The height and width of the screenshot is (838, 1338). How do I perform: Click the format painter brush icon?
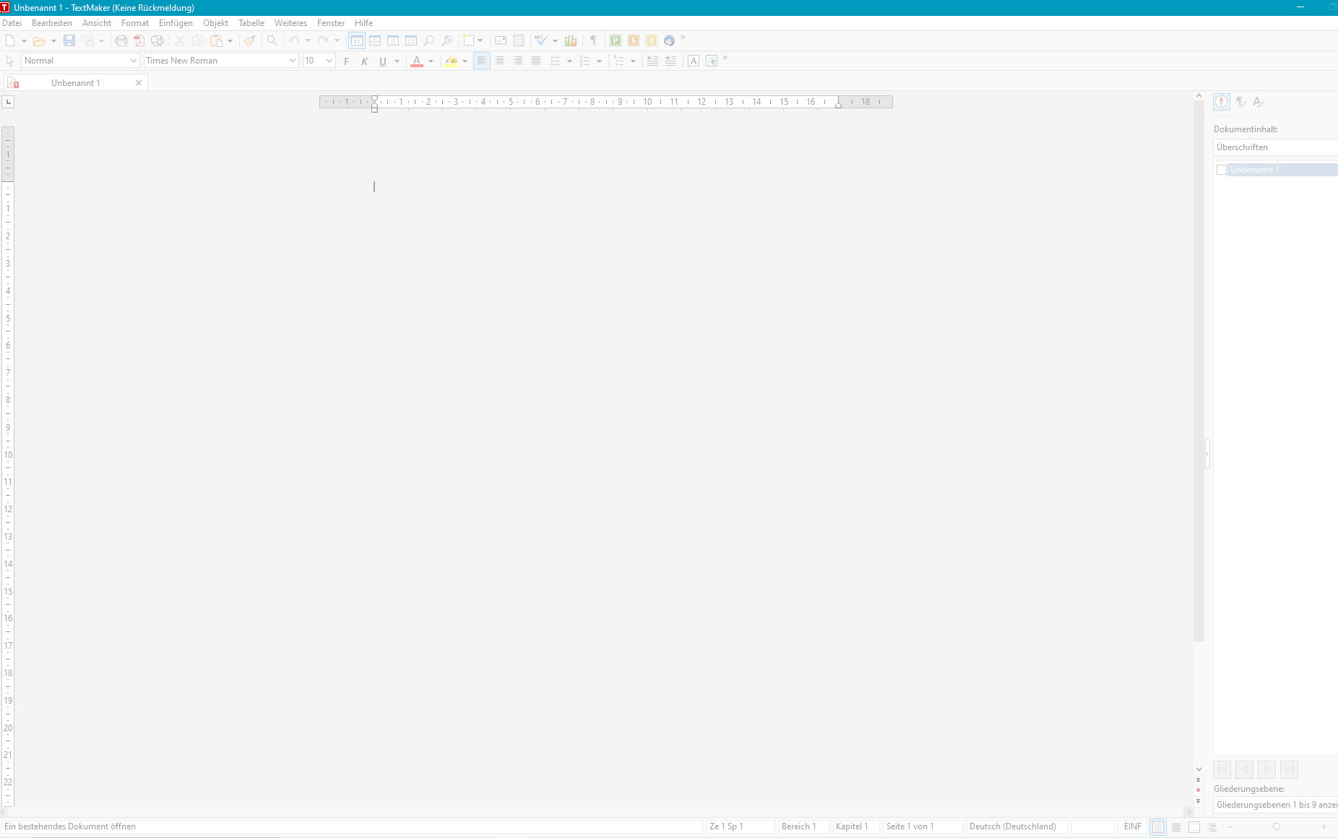click(249, 40)
